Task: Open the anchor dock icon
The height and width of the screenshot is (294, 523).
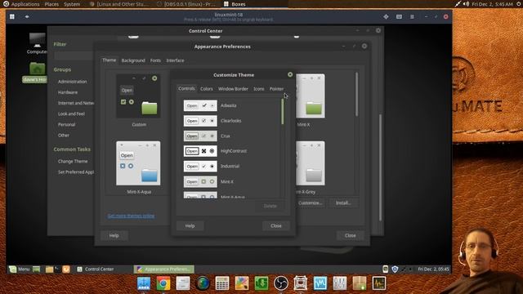Action: point(144,283)
